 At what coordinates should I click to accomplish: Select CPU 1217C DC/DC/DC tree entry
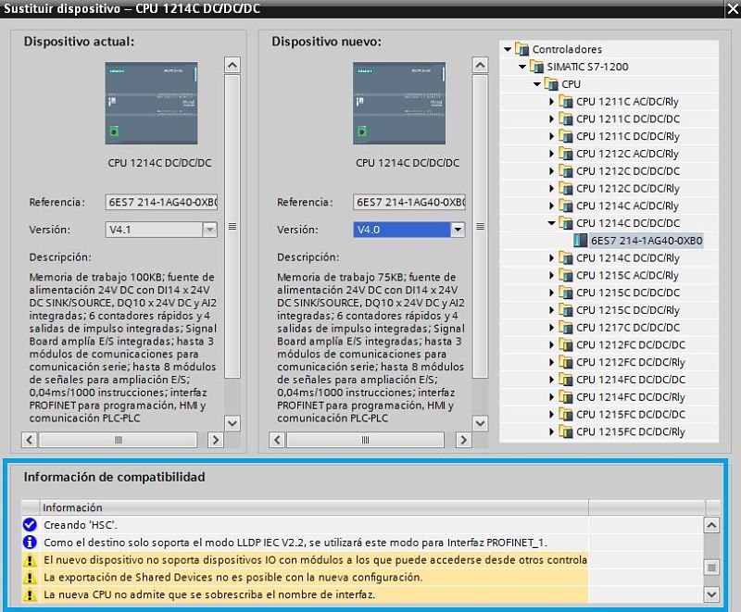[628, 327]
